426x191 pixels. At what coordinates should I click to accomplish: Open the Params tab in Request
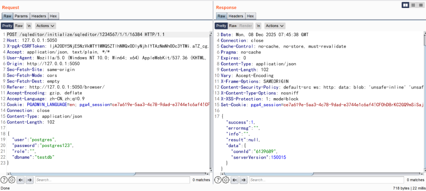click(x=21, y=16)
